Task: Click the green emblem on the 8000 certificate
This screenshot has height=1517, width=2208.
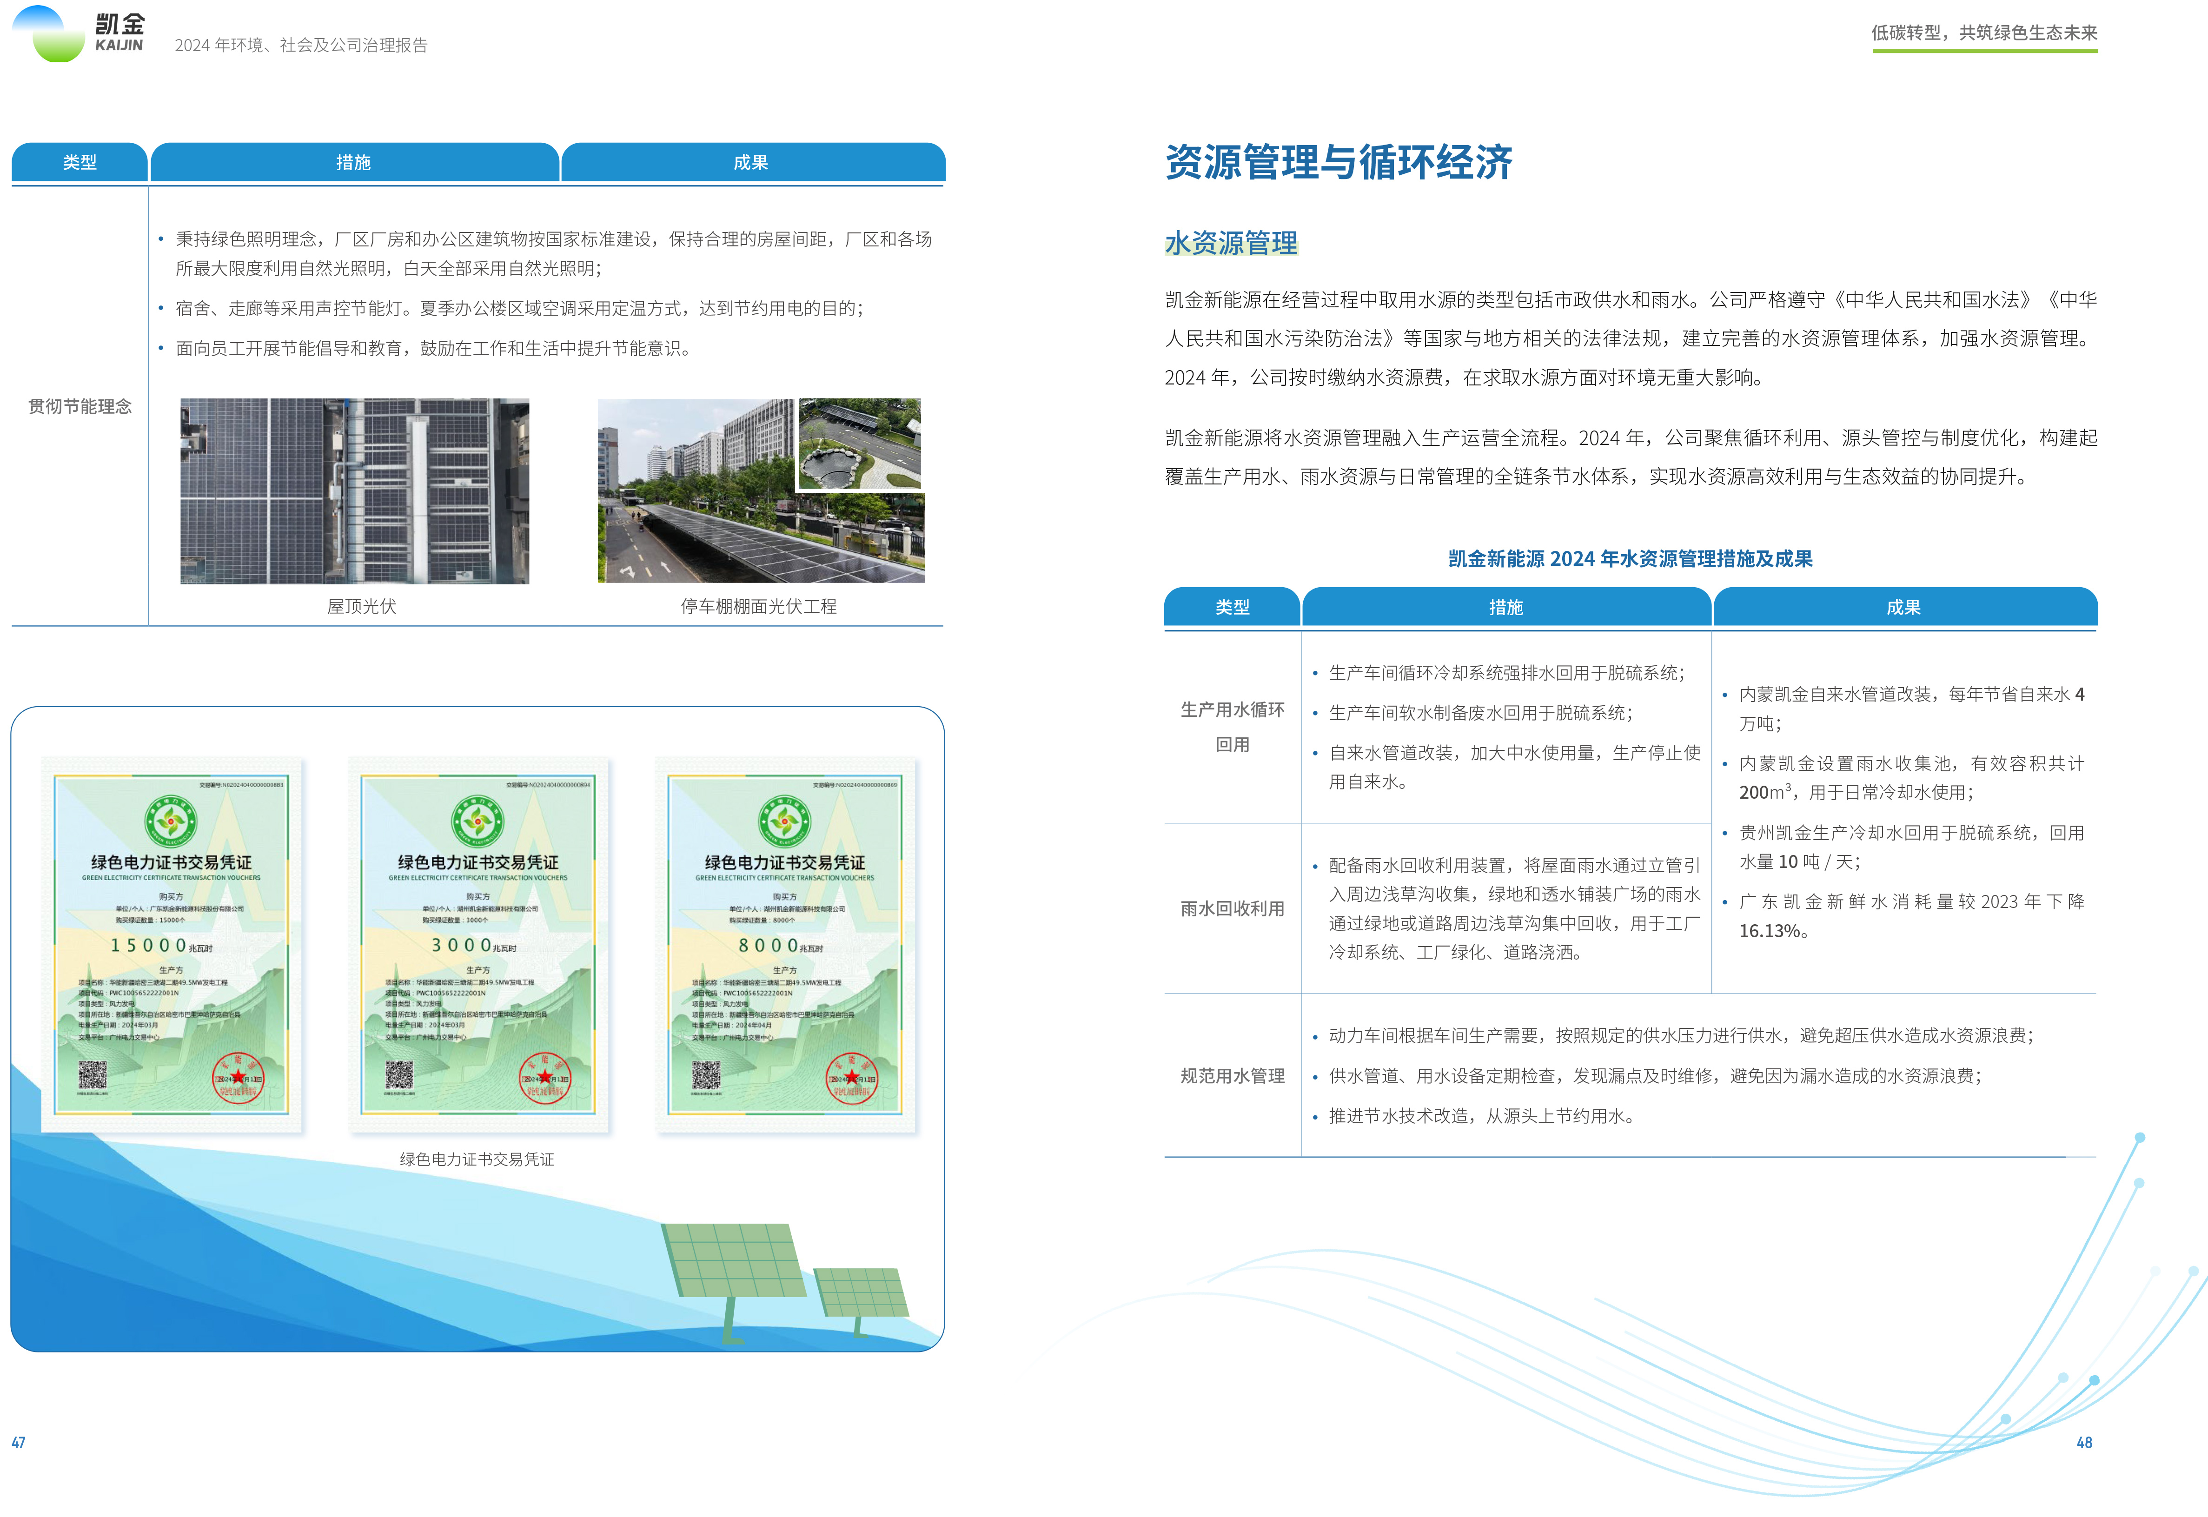Action: click(x=785, y=821)
